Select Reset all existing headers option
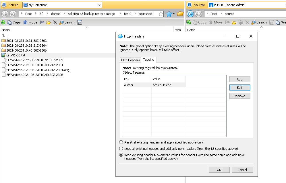Screen dimensions: 286x183 (x=161, y=142)
